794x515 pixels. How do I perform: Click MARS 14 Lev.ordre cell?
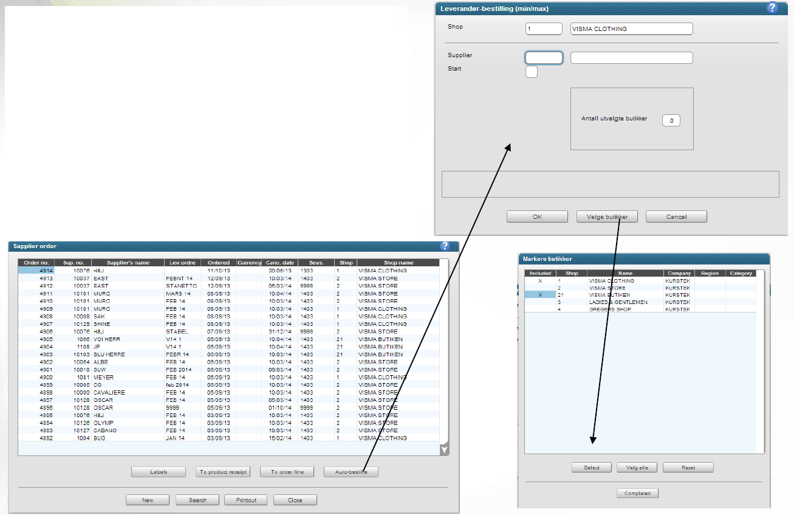pyautogui.click(x=178, y=293)
